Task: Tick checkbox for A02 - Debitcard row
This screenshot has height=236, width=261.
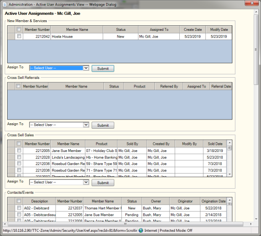Action: pyautogui.click(x=19, y=208)
